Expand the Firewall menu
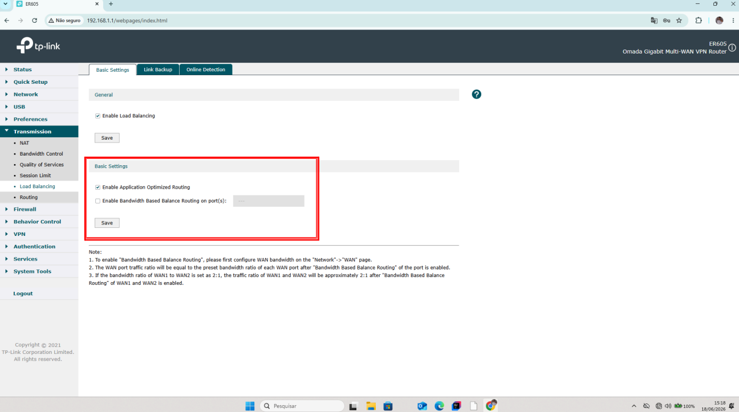This screenshot has height=412, width=739. (39, 209)
